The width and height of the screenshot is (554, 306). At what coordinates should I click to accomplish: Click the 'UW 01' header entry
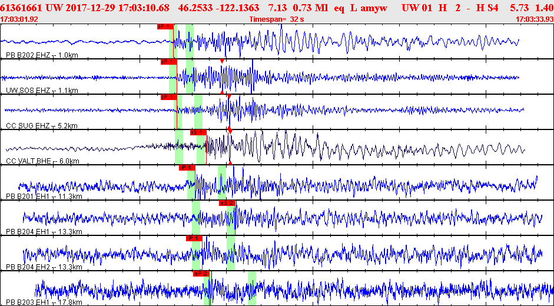417,8
